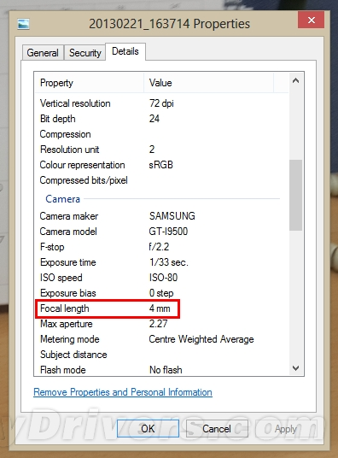
Task: Confirm with the OK button
Action: point(148,428)
